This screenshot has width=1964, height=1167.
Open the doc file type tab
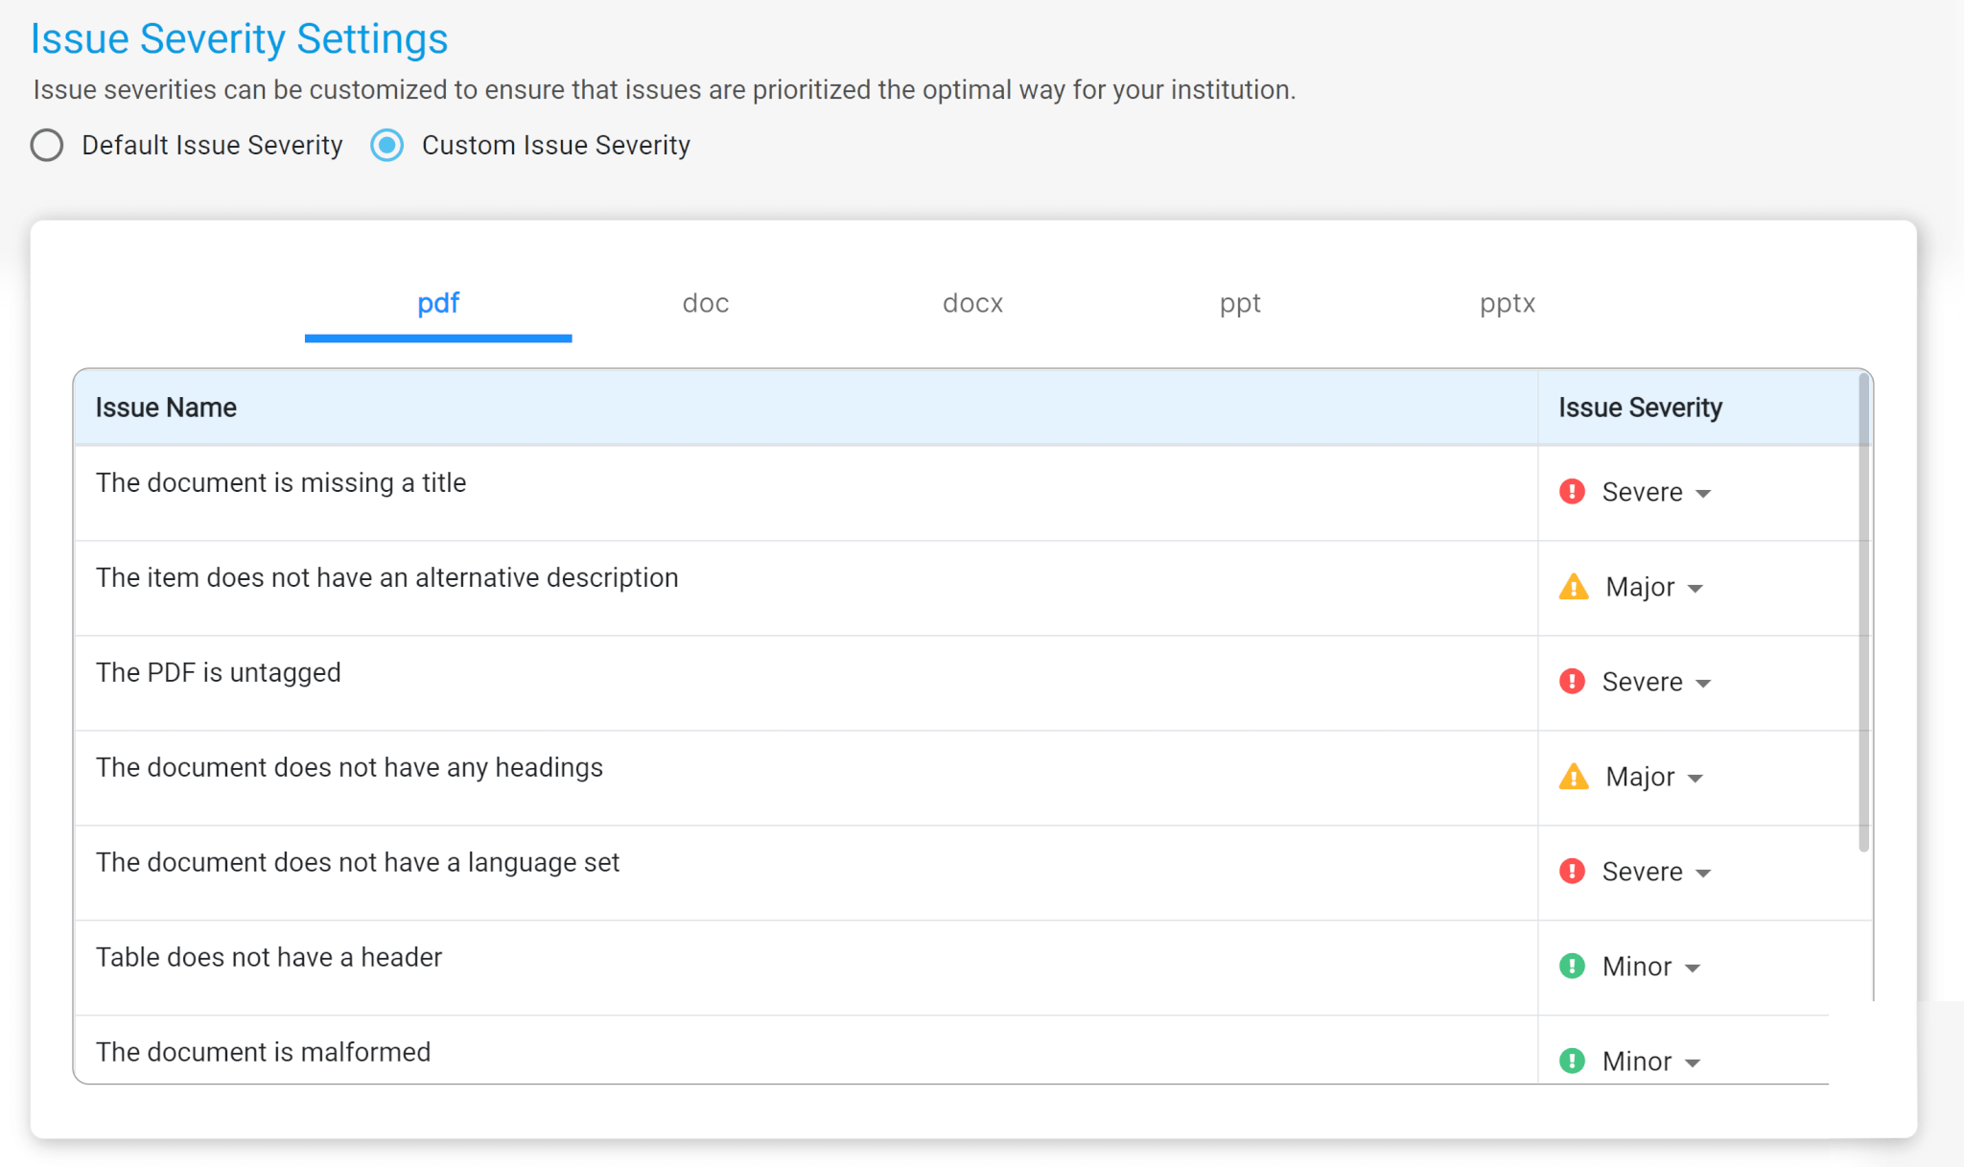(706, 304)
